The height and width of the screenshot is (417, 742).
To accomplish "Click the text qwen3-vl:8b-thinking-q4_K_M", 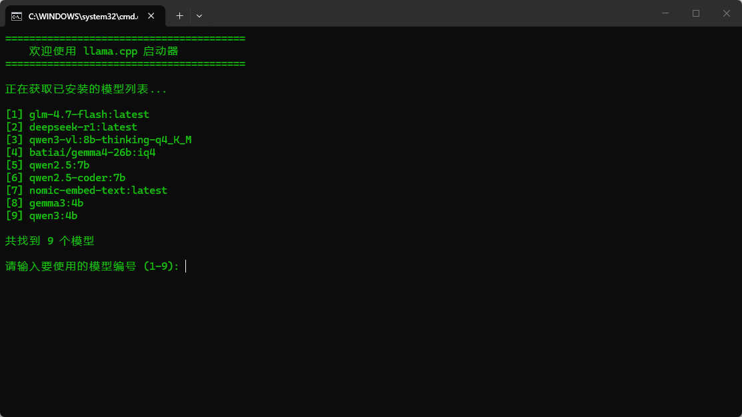I will pyautogui.click(x=110, y=140).
